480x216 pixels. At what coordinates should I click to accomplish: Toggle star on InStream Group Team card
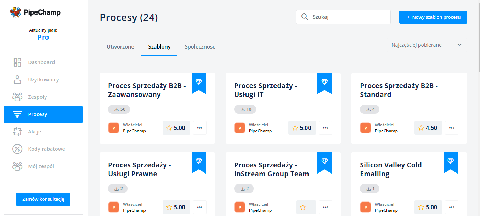pyautogui.click(x=303, y=207)
